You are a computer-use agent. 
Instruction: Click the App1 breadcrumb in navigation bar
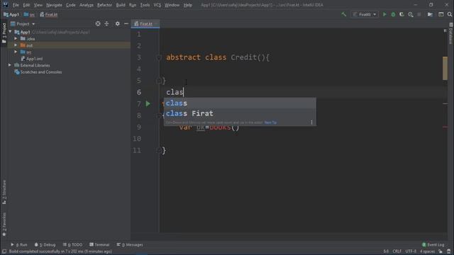click(11, 14)
